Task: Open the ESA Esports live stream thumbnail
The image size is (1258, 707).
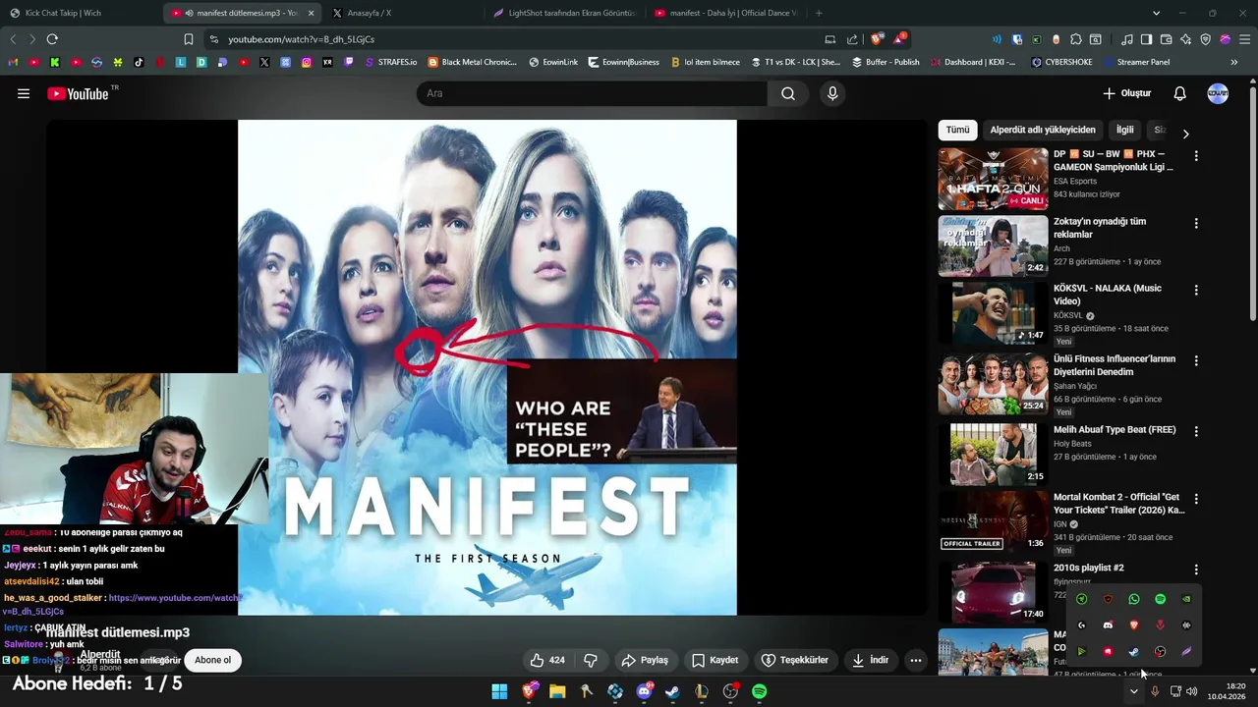Action: click(993, 179)
